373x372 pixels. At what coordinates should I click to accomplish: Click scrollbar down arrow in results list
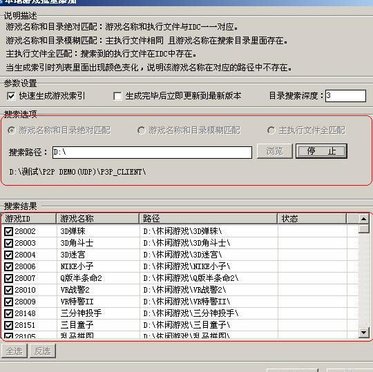click(363, 332)
